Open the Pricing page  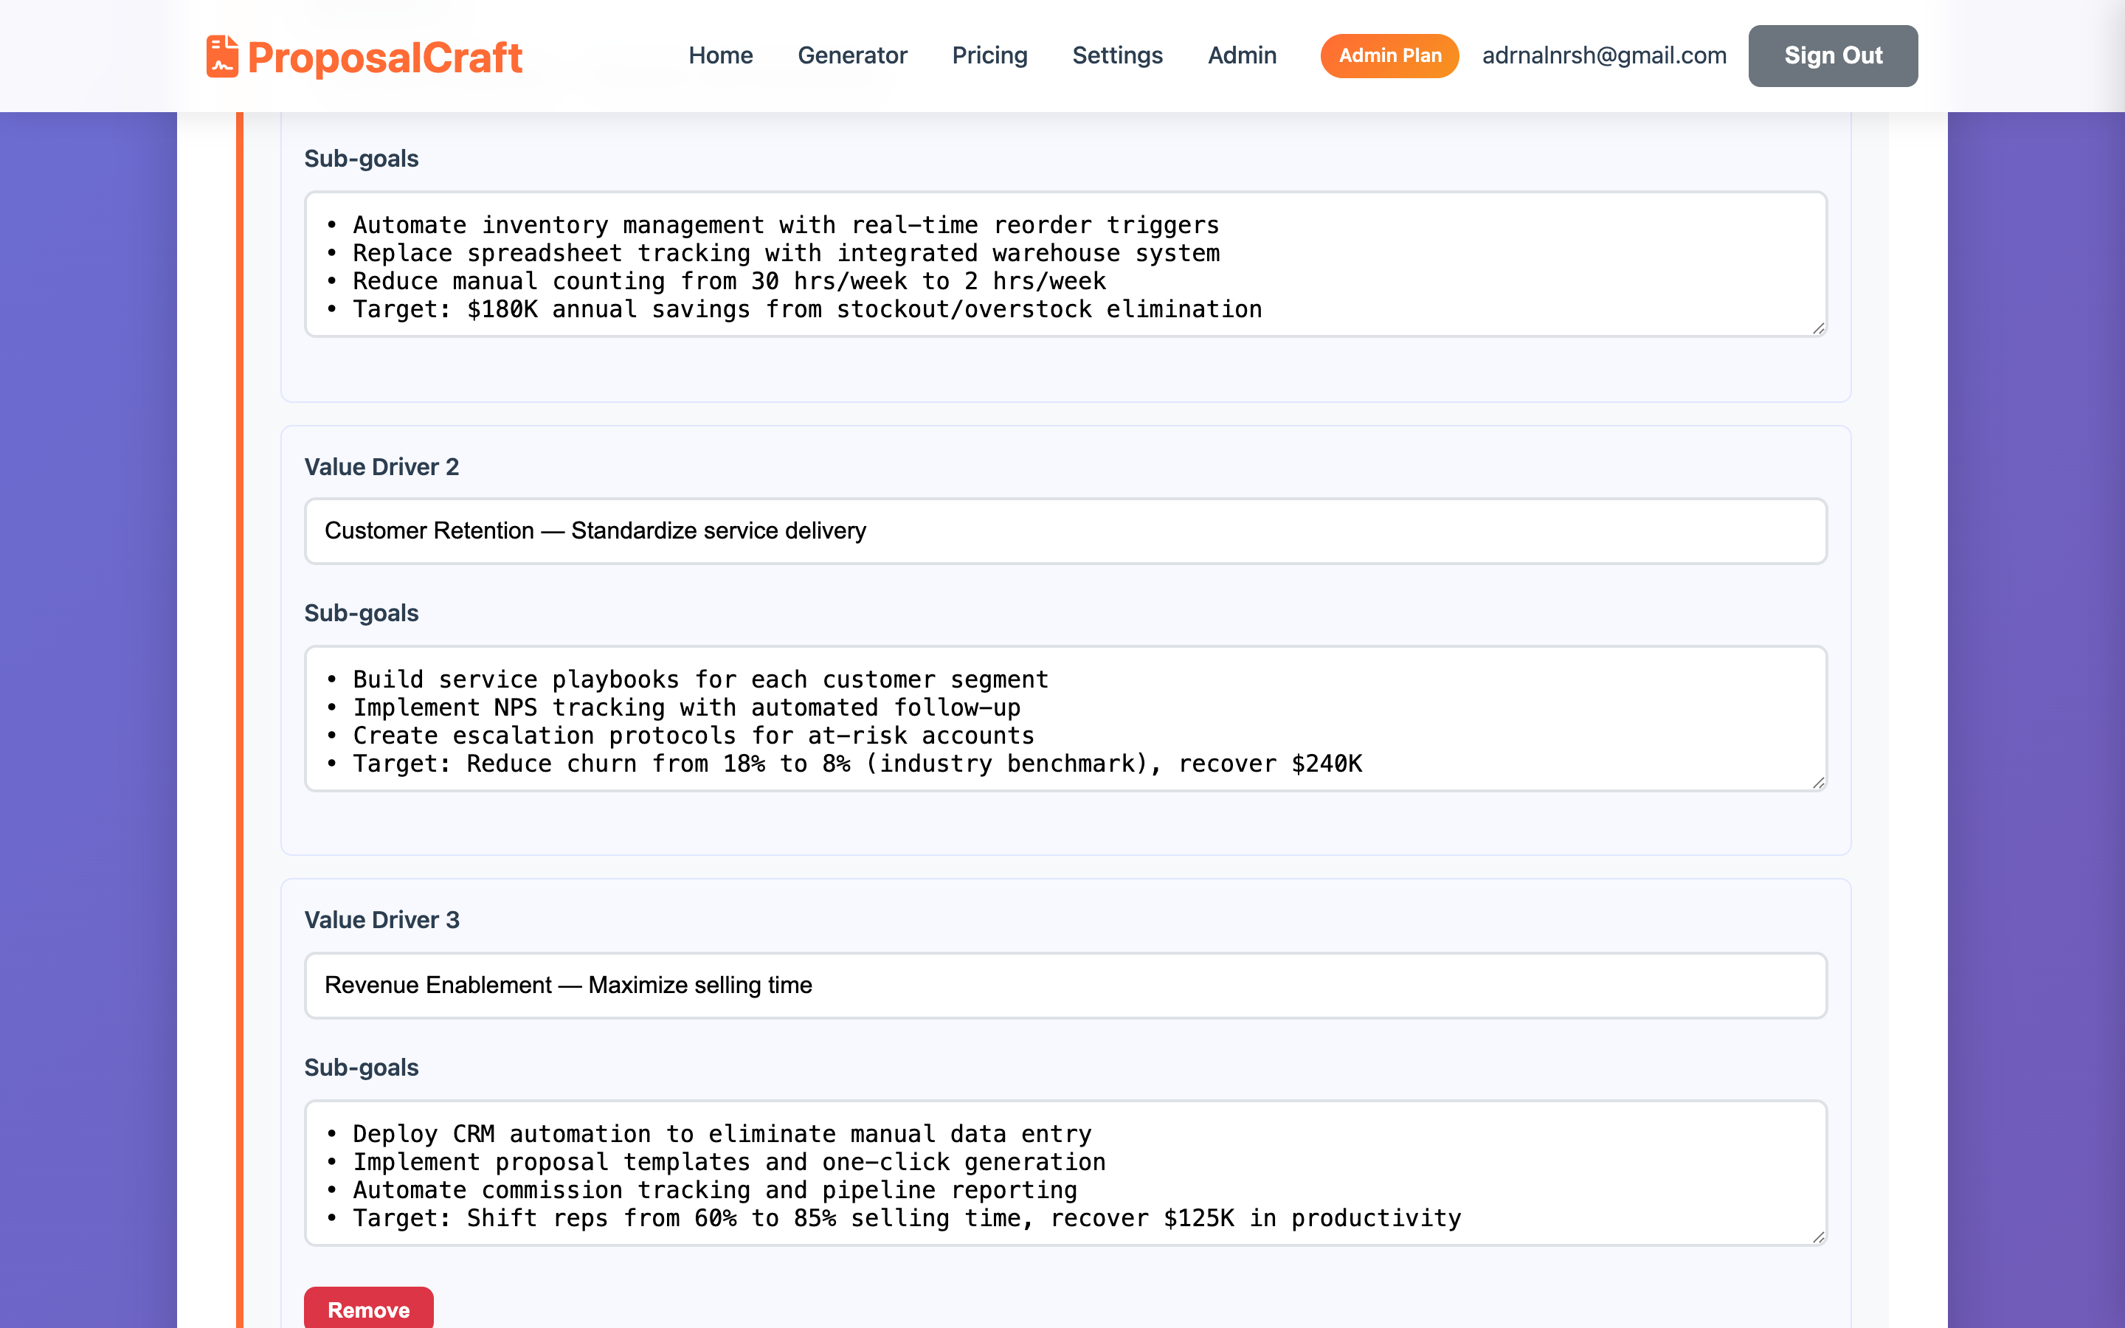point(989,55)
